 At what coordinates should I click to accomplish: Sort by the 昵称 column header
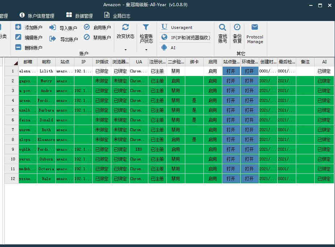click(x=46, y=62)
